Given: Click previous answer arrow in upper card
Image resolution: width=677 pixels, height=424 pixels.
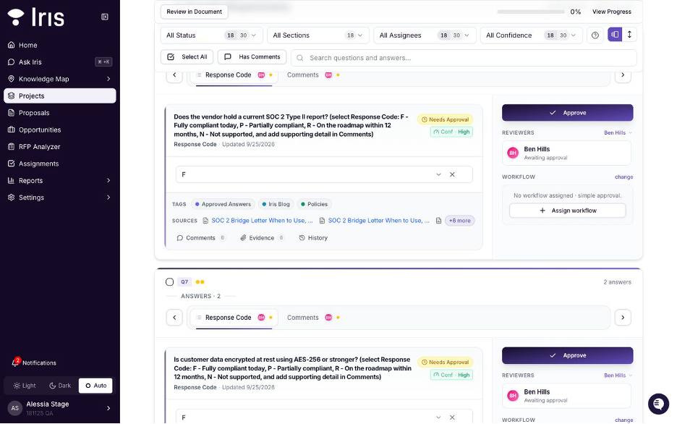Looking at the screenshot, I should [x=174, y=75].
